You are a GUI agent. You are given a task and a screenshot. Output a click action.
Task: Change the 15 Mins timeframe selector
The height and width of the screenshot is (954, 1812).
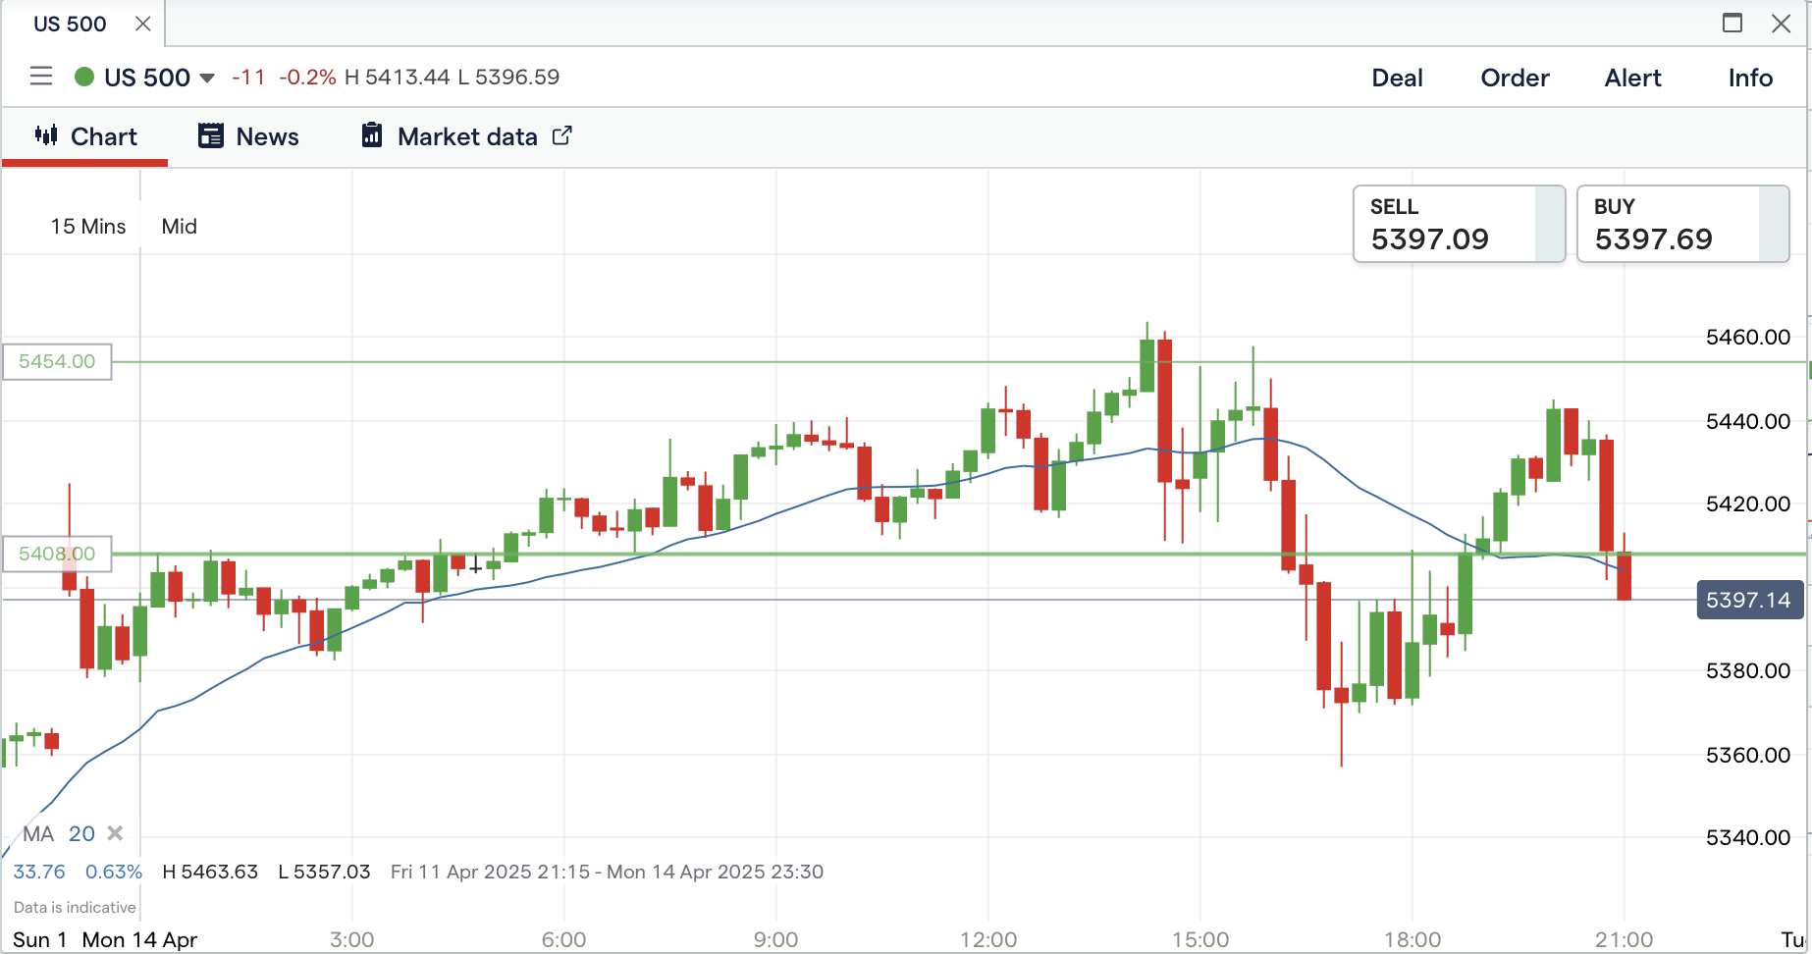(x=88, y=227)
